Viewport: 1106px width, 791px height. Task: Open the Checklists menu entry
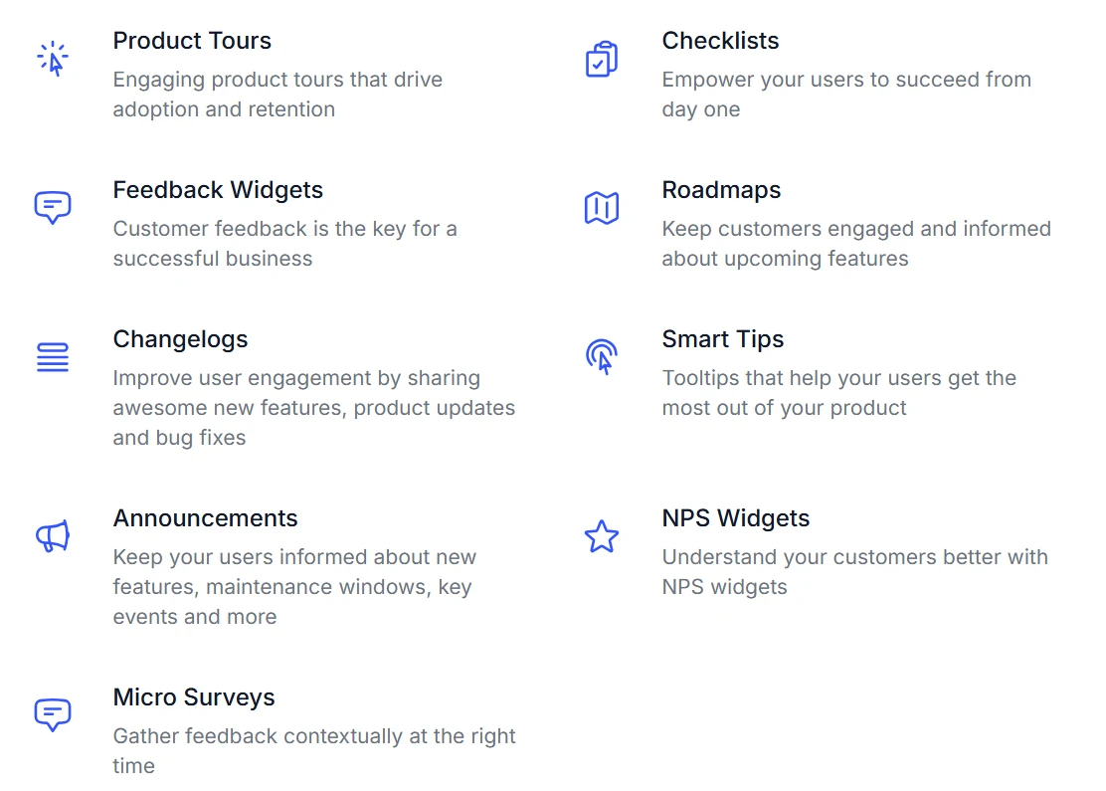[x=720, y=41]
